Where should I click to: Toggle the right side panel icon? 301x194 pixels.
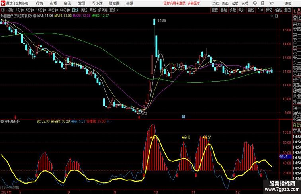[277, 16]
